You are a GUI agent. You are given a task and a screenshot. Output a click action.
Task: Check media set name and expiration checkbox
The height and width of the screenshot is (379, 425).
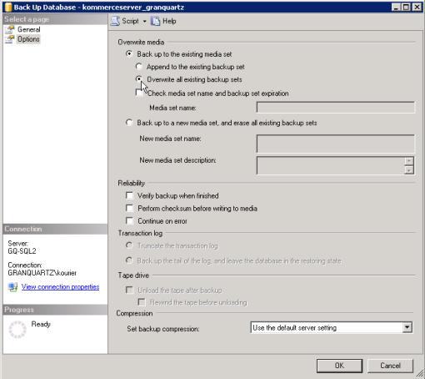(139, 93)
